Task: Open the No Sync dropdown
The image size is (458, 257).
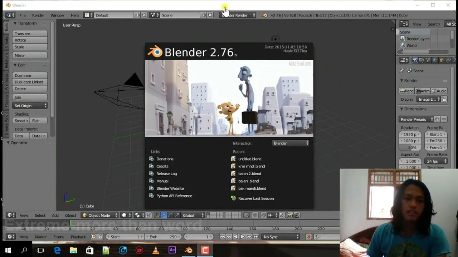Action: tap(281, 237)
